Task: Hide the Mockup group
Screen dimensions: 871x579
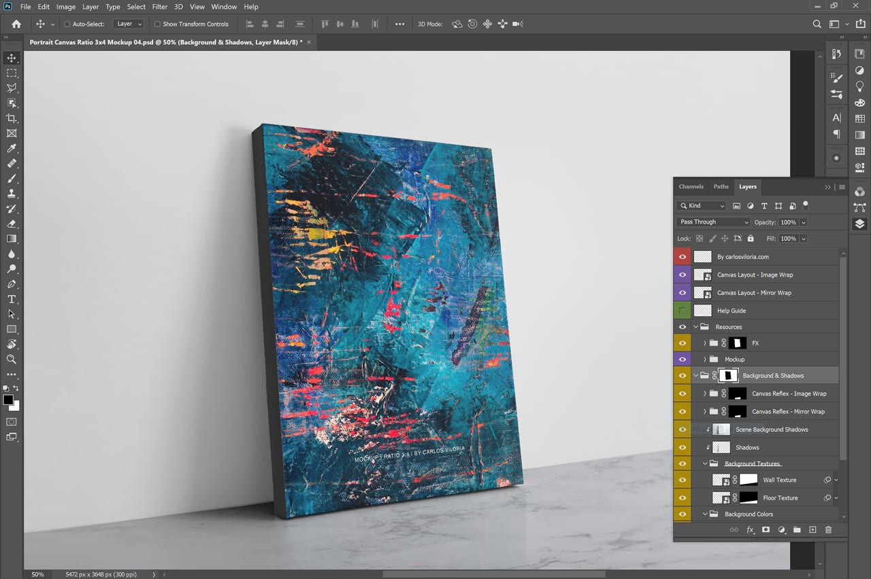Action: [x=683, y=359]
